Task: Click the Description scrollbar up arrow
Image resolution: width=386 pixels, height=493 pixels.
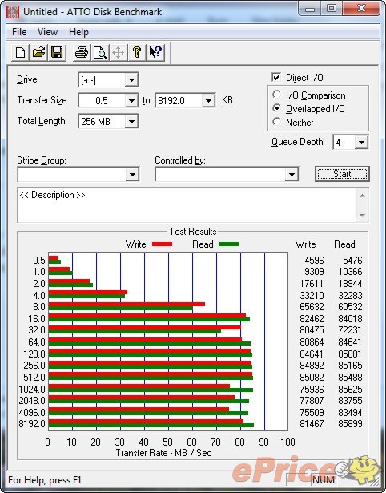Action: (362, 196)
